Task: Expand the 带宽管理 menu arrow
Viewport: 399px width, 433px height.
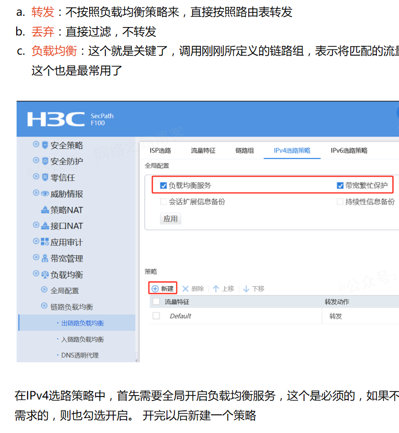Action: (x=36, y=257)
